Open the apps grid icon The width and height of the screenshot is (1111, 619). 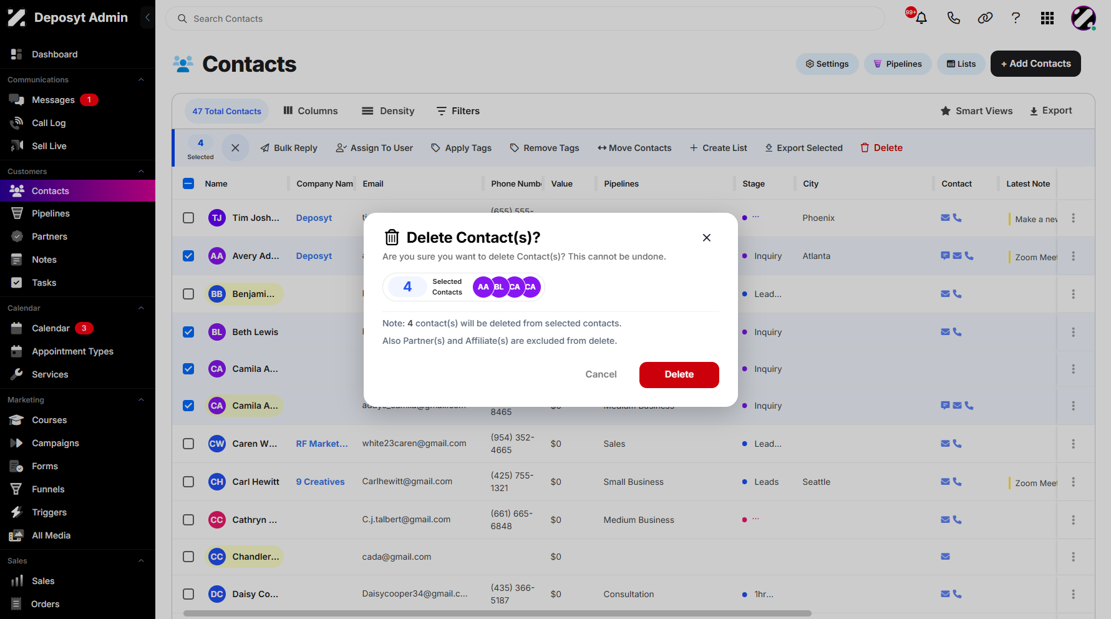tap(1047, 18)
